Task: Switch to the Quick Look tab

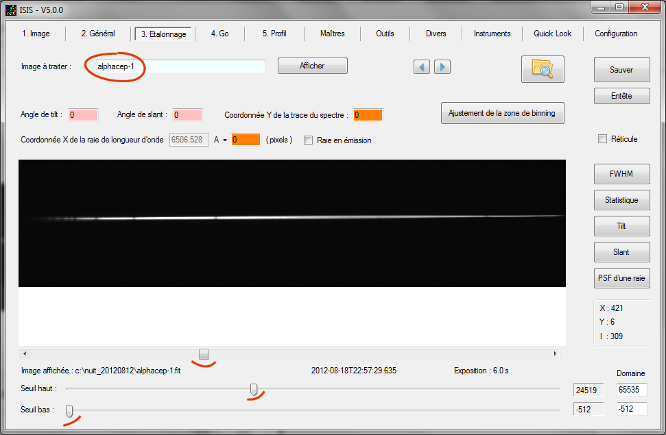Action: (x=553, y=34)
